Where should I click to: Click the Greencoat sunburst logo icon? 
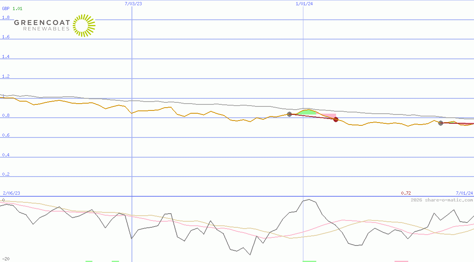(84, 25)
